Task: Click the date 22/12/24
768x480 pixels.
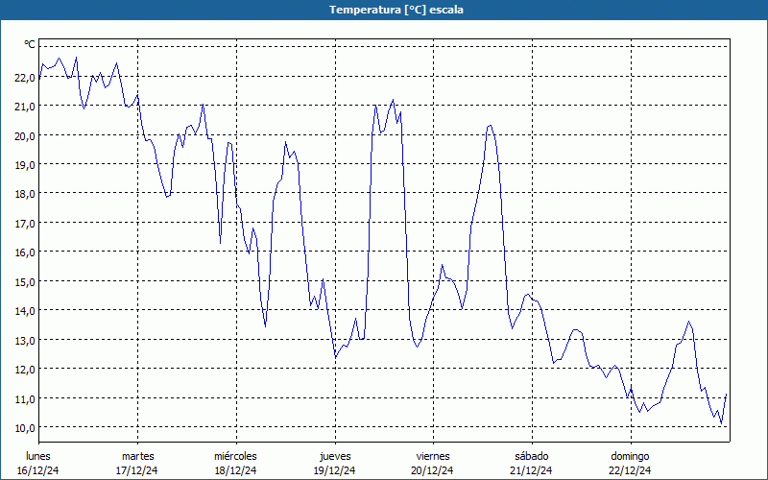Action: 630,470
